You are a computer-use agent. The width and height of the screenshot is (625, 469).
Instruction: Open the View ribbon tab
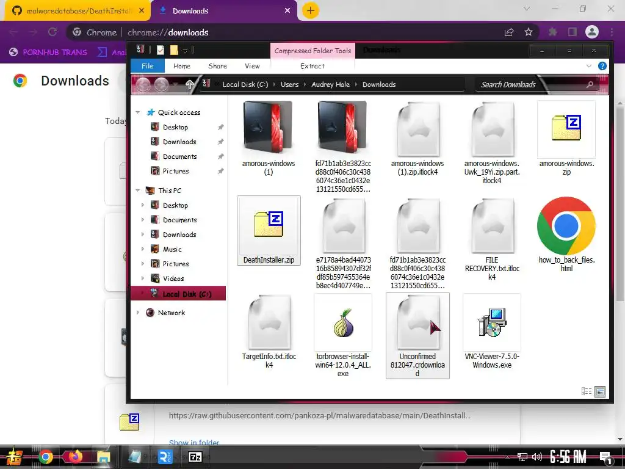click(x=252, y=66)
